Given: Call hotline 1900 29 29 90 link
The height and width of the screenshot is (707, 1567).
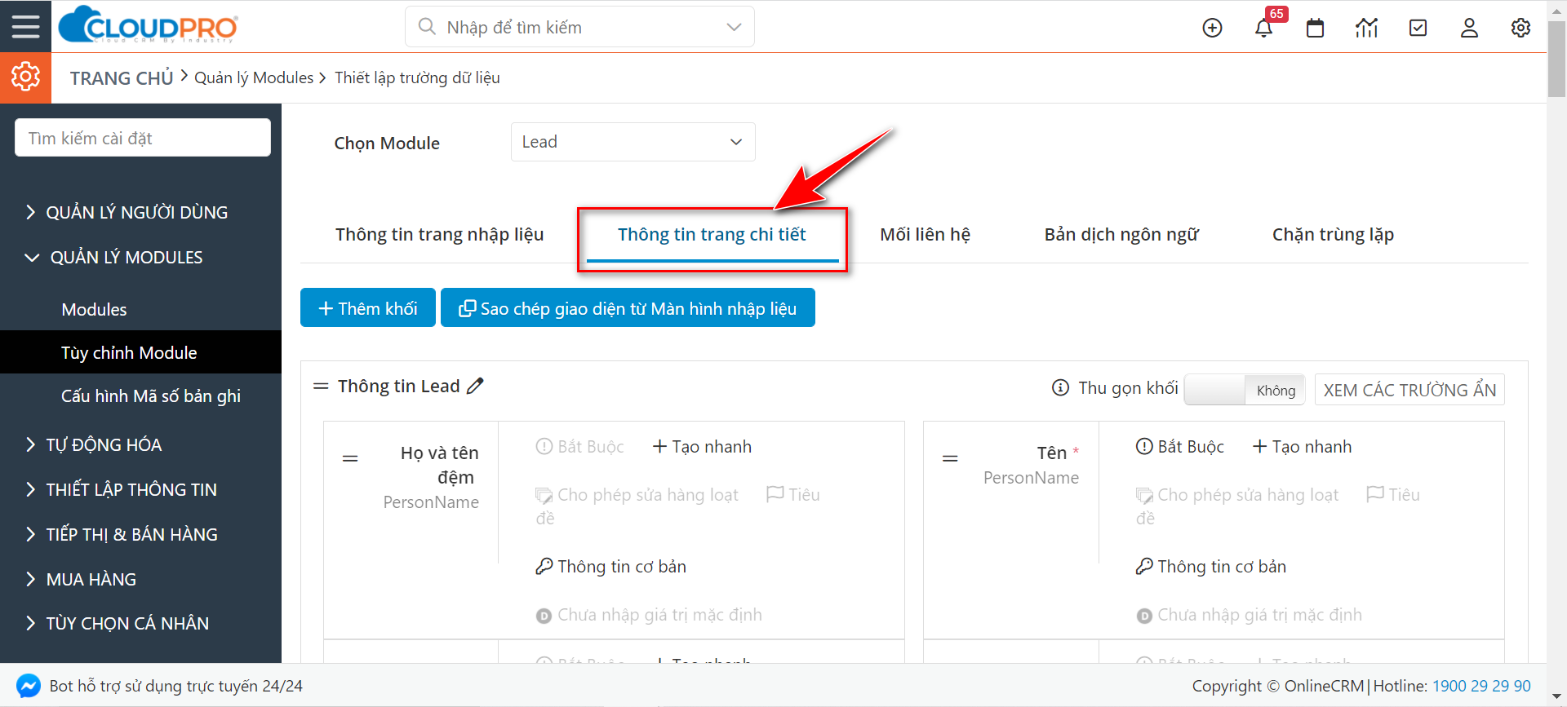Looking at the screenshot, I should click(x=1481, y=686).
